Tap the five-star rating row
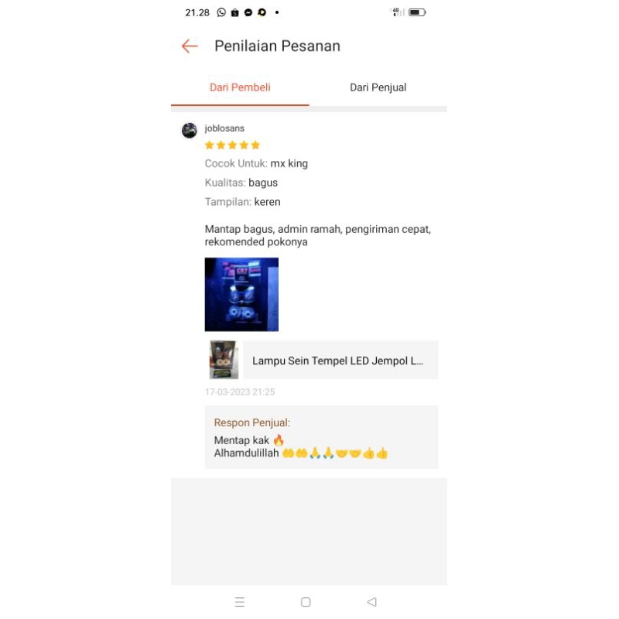Screen dimensions: 619x619 (232, 145)
